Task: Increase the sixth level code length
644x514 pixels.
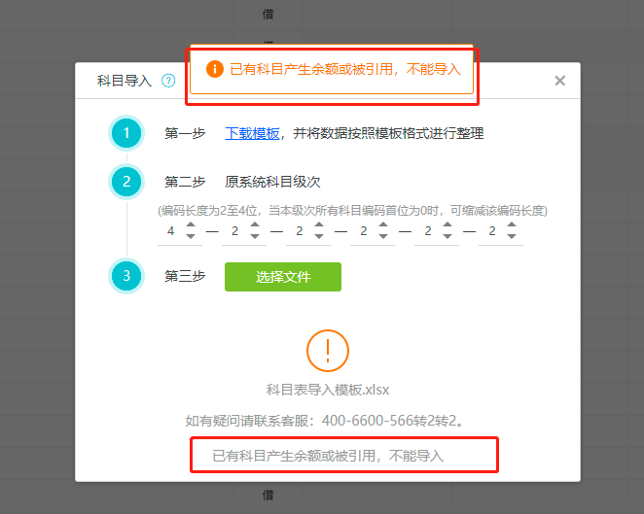Action: (x=512, y=224)
